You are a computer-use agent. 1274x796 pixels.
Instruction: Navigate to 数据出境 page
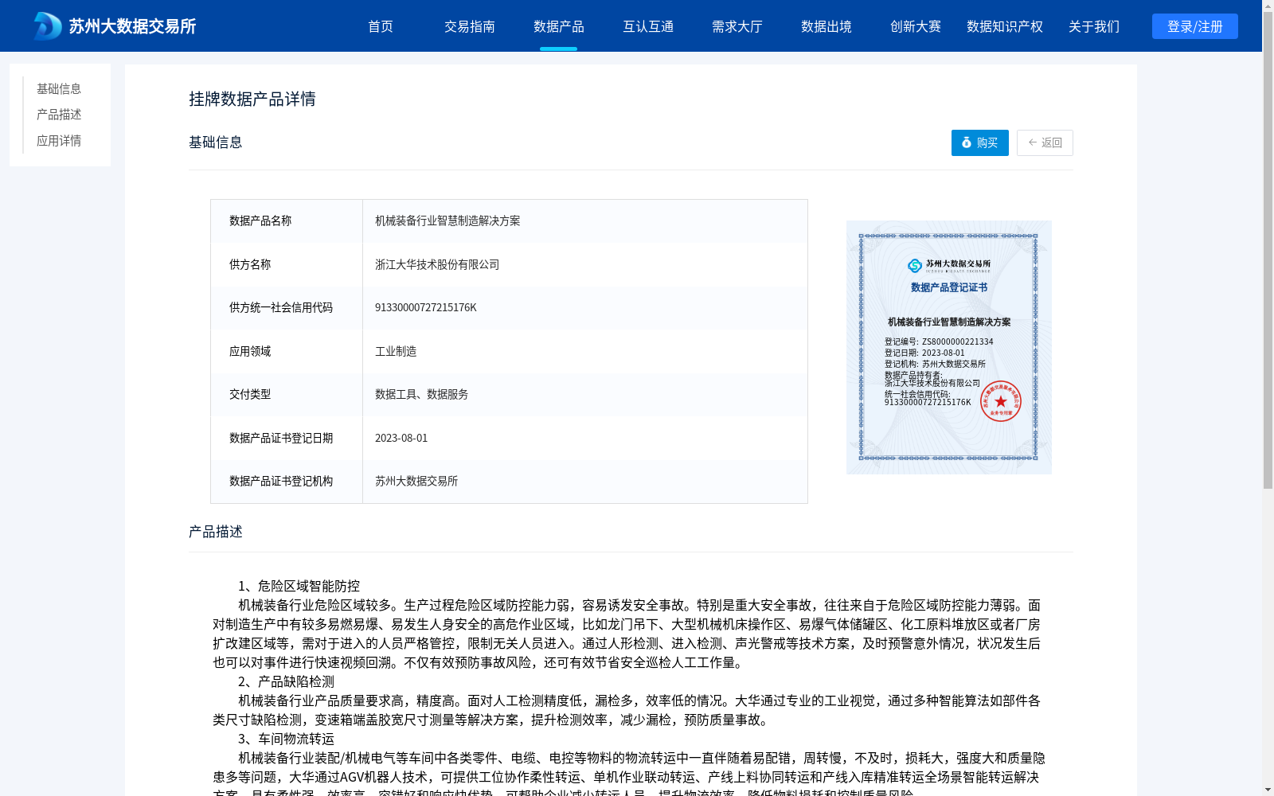[x=827, y=26]
